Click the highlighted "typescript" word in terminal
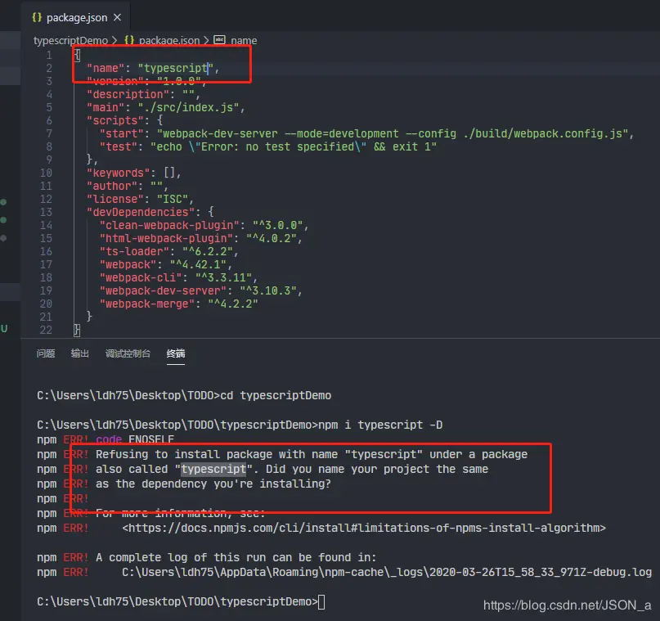Image resolution: width=660 pixels, height=621 pixels. [213, 469]
